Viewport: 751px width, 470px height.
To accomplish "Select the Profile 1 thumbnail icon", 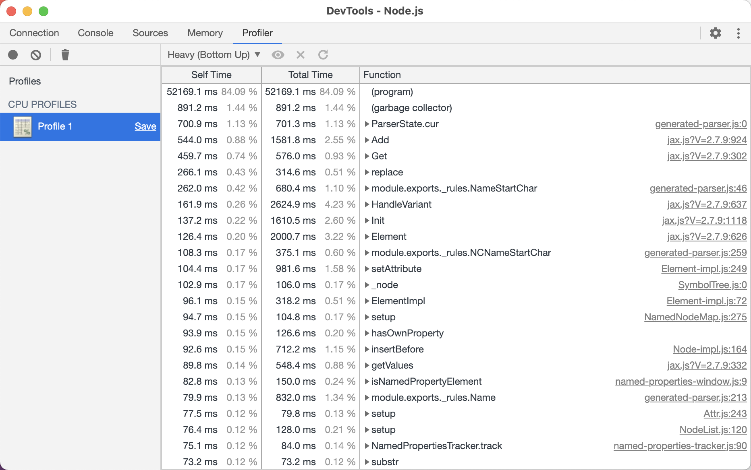I will pos(23,127).
